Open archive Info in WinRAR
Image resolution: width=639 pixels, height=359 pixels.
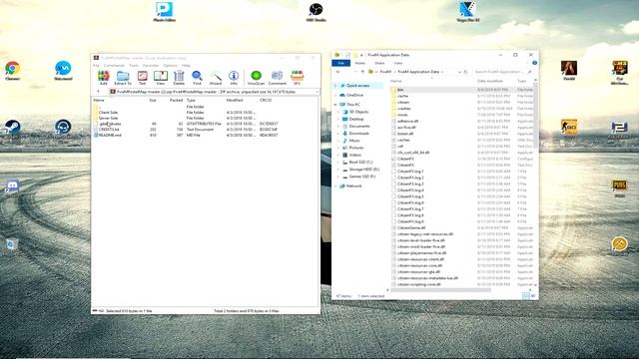(x=234, y=78)
